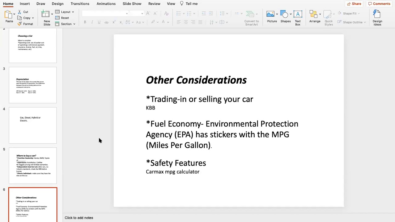Screen dimensions: 395x222
Task: Click the Other Considerations title text
Action: coord(196,80)
